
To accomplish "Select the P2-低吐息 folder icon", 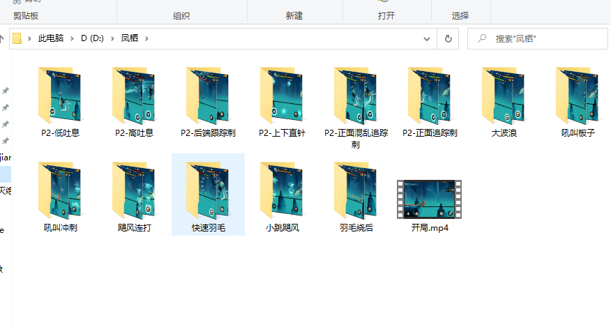I will pos(59,96).
